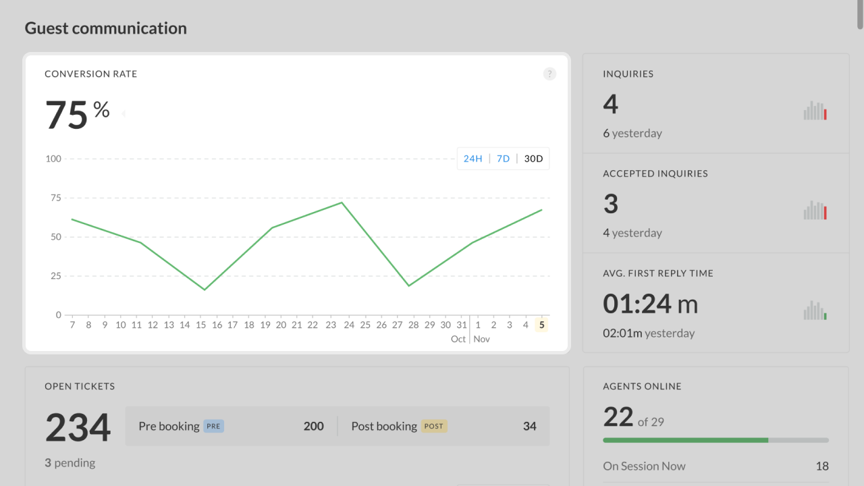This screenshot has height=486, width=864.
Task: Click the chart low point near October 15
Action: click(x=204, y=290)
